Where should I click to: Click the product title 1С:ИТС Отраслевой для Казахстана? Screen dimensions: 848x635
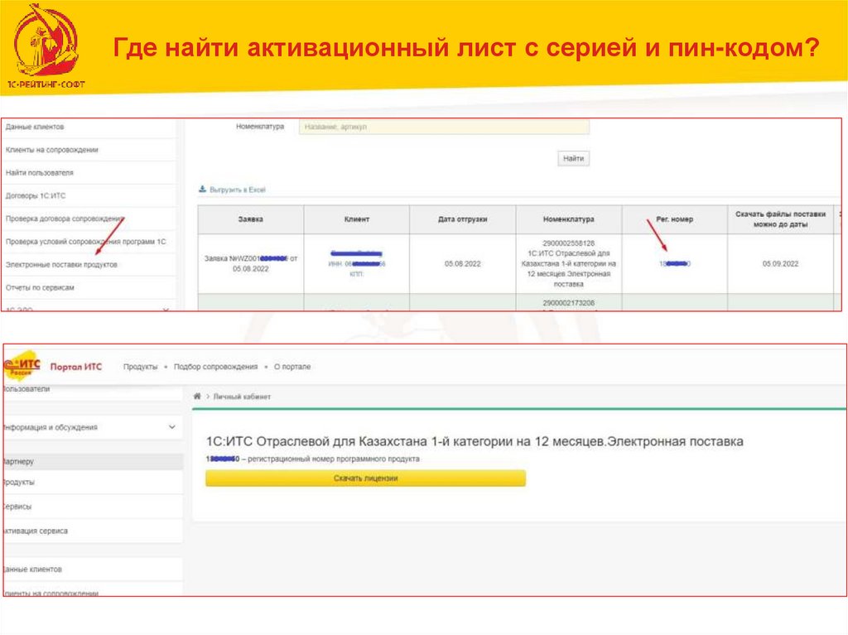click(x=475, y=441)
